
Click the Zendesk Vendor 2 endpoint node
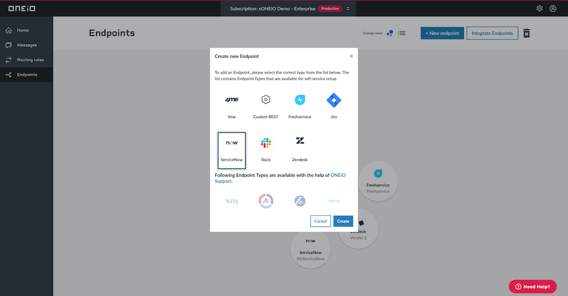[x=358, y=228]
